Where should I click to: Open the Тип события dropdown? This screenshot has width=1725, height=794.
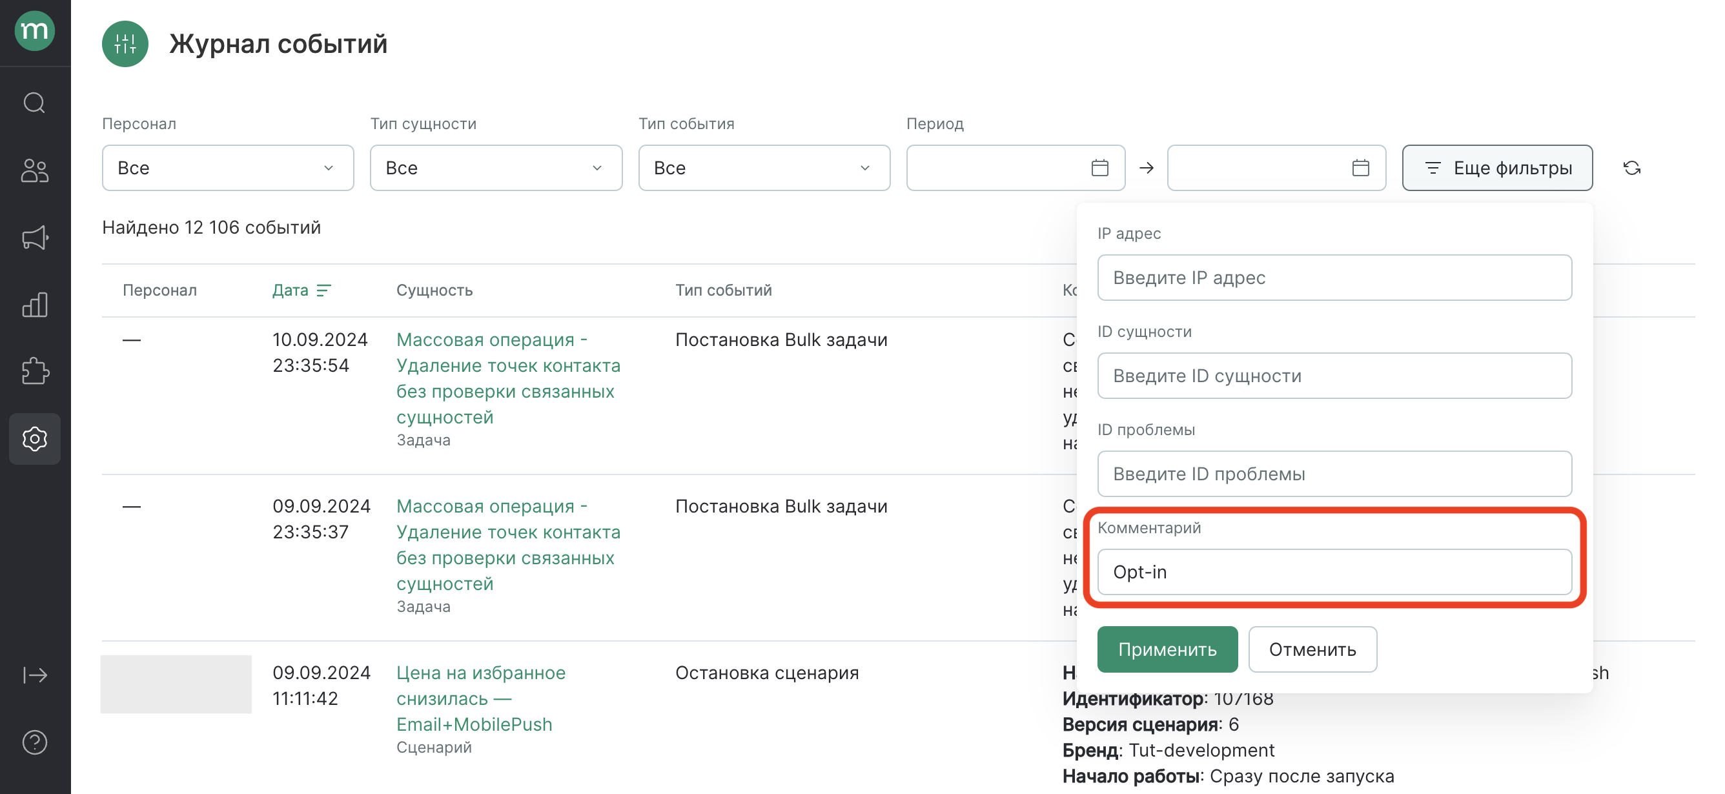pyautogui.click(x=764, y=168)
